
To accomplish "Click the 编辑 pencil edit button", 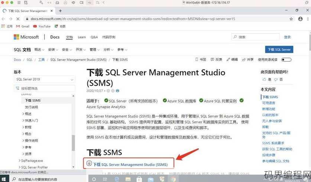I will pyautogui.click(x=232, y=59).
